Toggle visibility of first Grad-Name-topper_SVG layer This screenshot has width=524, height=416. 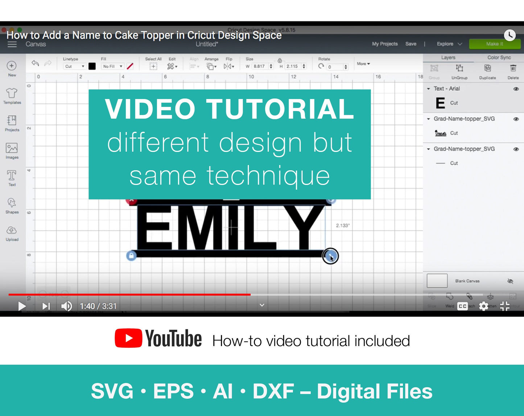(x=516, y=119)
